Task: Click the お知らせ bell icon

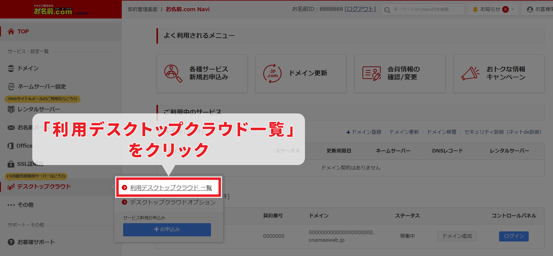Action: (x=475, y=9)
